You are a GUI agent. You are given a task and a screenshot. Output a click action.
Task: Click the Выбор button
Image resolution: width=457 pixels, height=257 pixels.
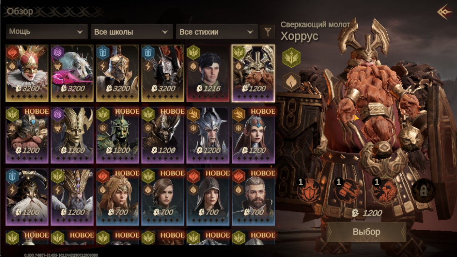366,232
